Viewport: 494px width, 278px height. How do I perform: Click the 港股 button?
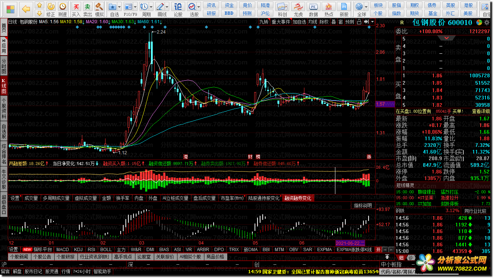click(469, 5)
